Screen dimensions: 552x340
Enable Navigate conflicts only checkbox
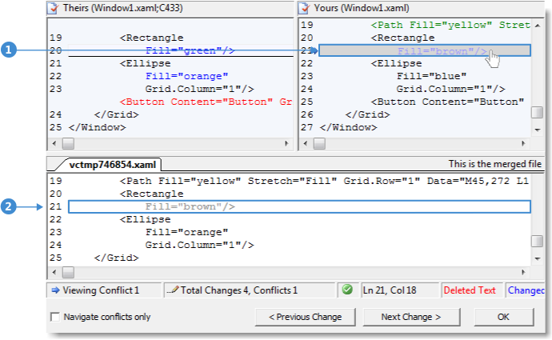(55, 317)
